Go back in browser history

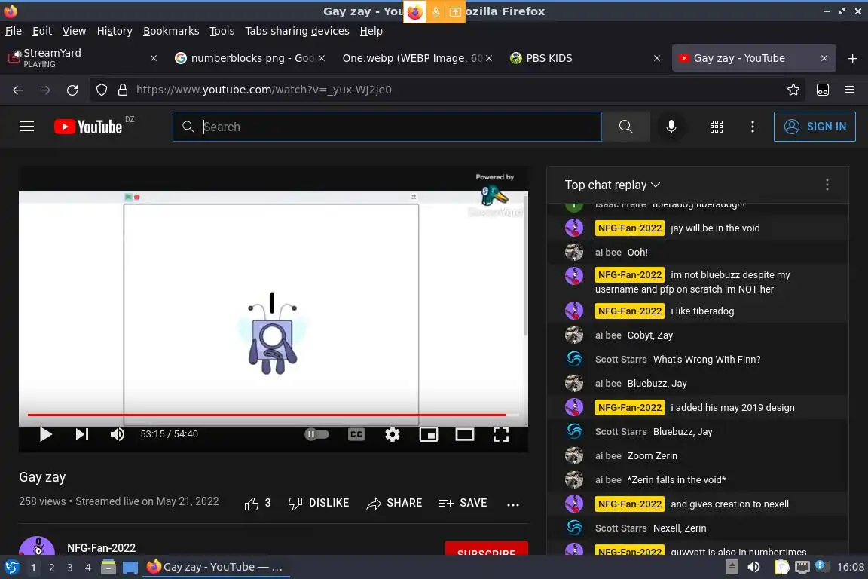[x=18, y=90]
